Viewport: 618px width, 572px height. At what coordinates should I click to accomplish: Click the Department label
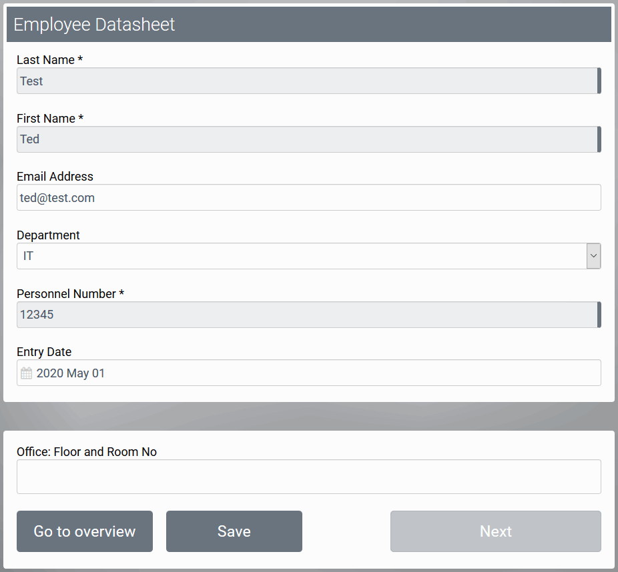click(x=48, y=235)
